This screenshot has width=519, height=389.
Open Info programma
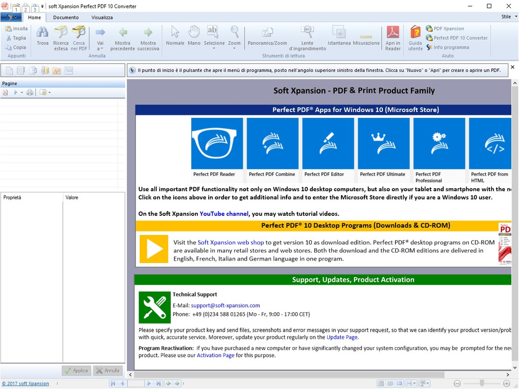tap(447, 47)
